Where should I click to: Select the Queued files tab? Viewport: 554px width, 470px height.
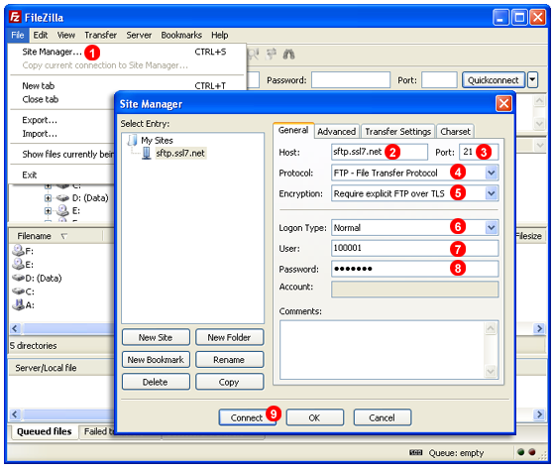tap(45, 431)
